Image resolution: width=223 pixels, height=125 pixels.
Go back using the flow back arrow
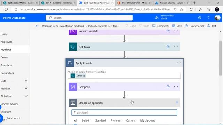[x=37, y=26]
